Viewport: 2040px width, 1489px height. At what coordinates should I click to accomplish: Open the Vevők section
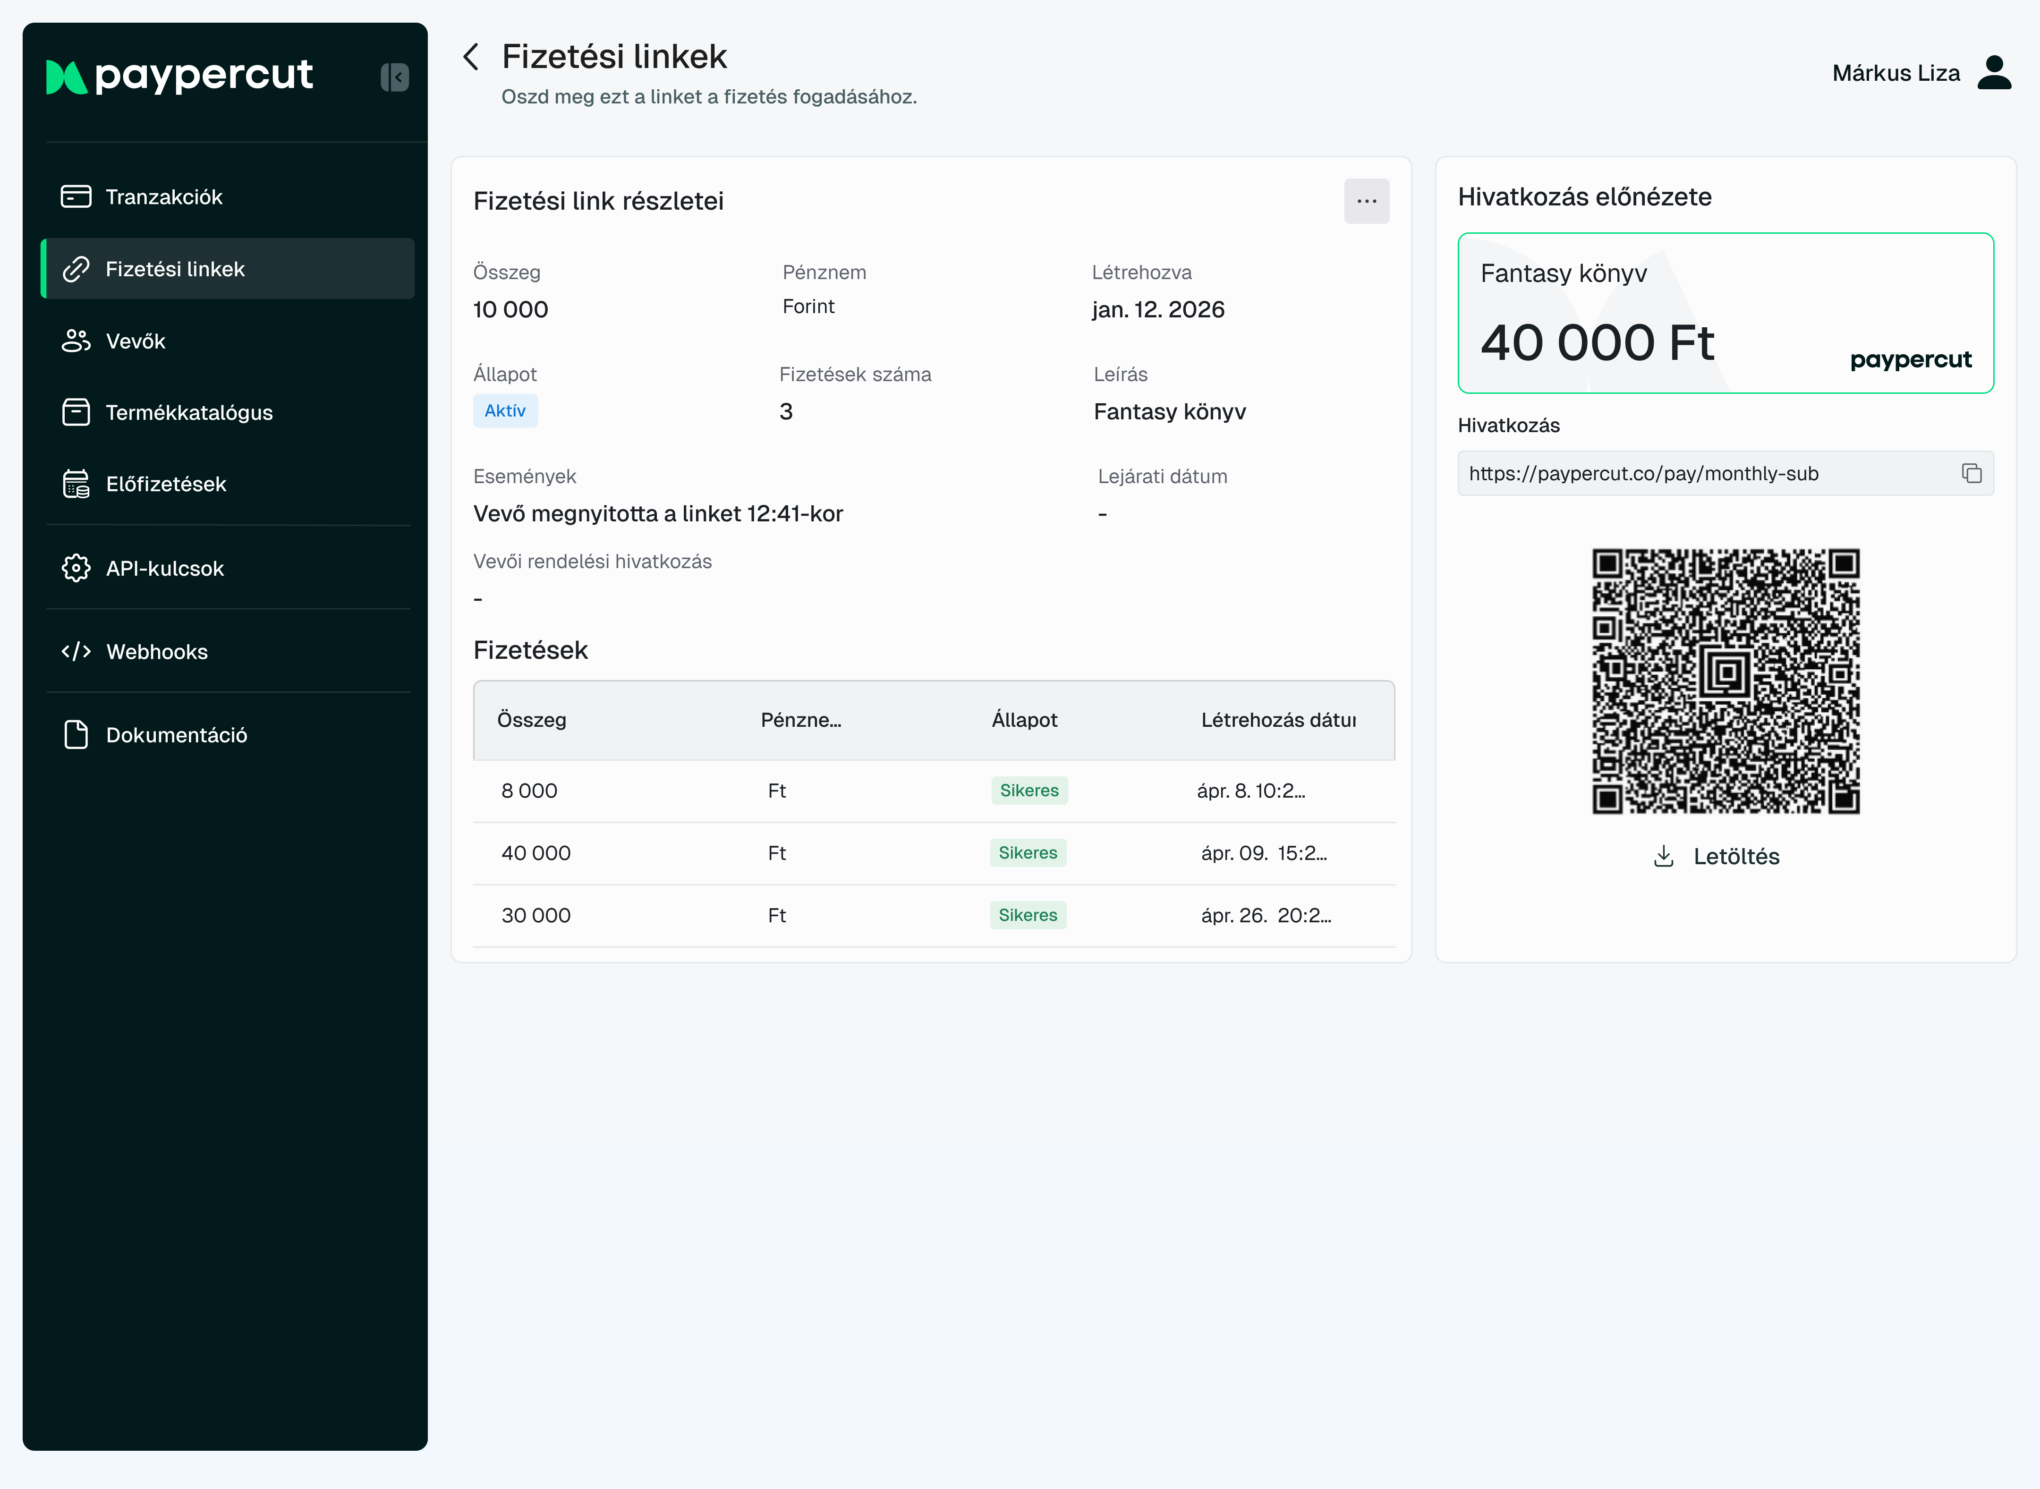pos(228,340)
